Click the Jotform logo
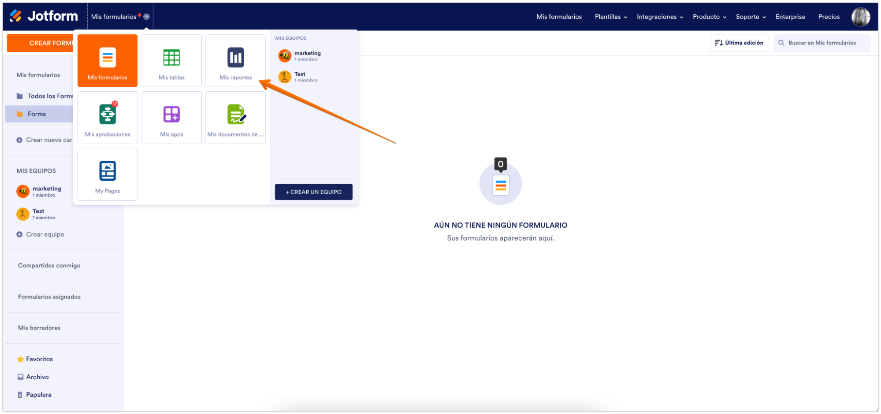 tap(44, 16)
